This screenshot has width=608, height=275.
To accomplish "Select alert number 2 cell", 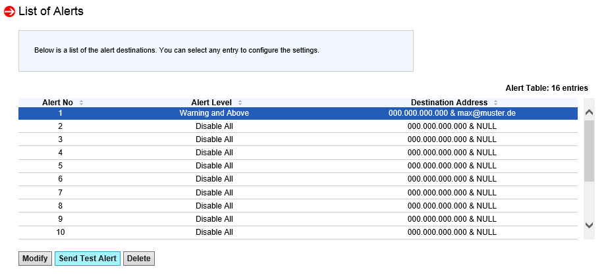I will (x=60, y=126).
